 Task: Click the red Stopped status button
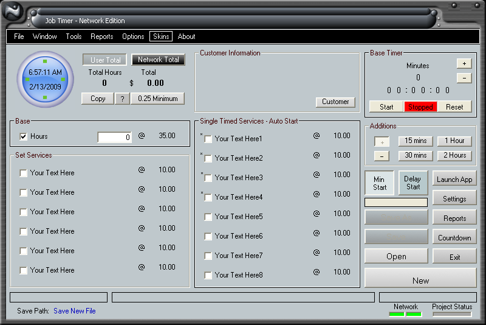[420, 107]
